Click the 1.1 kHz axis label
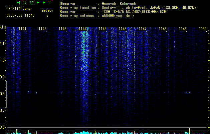 click(x=3, y=44)
